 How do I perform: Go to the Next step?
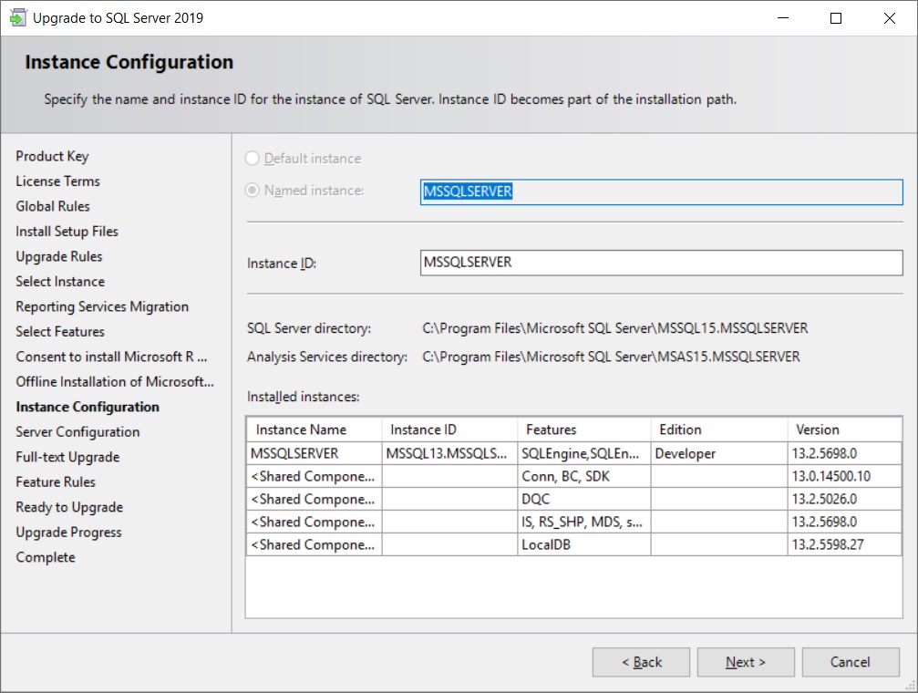point(746,662)
